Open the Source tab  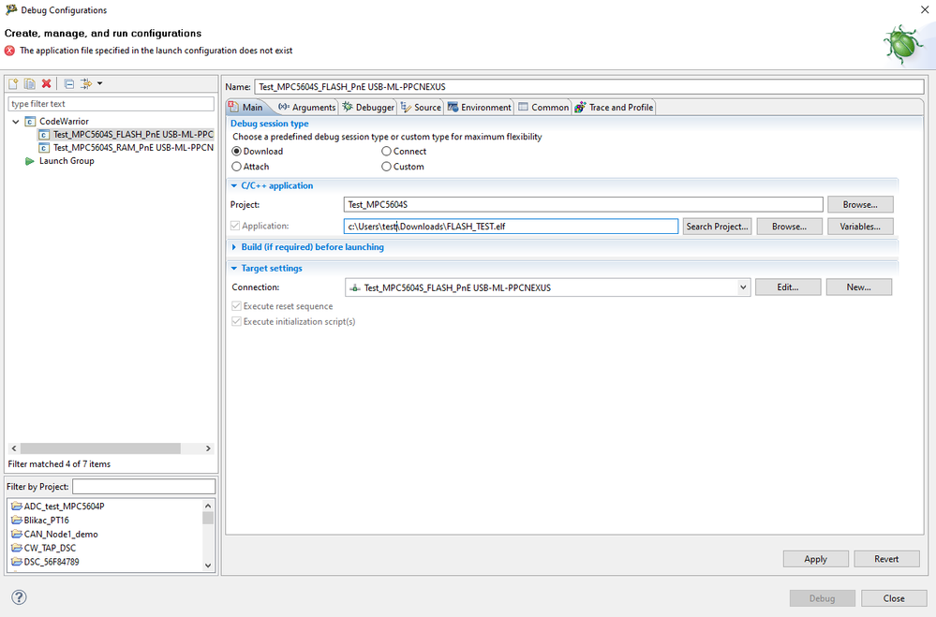coord(421,108)
